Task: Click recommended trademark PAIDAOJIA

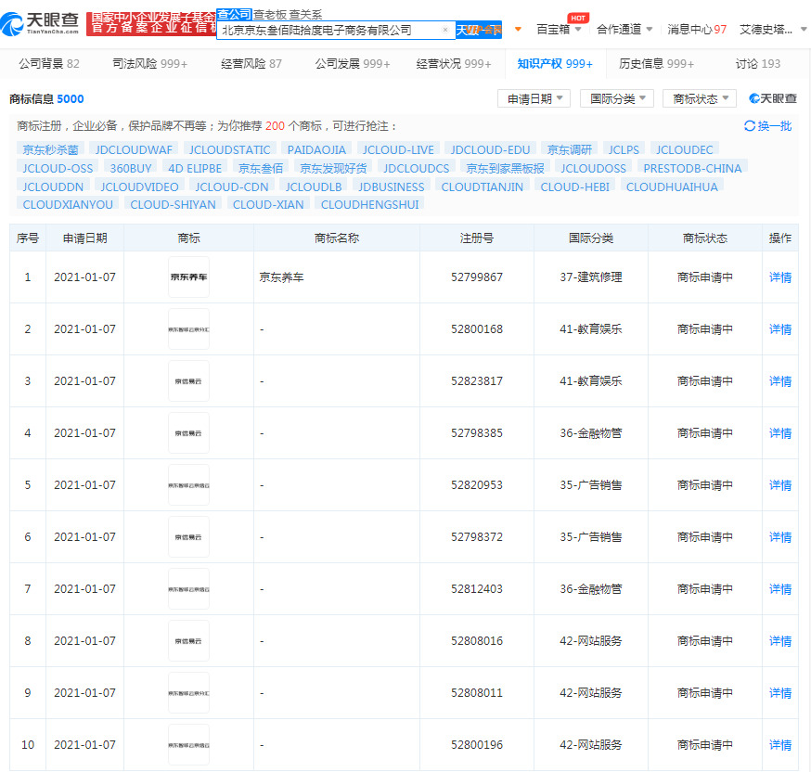Action: (x=316, y=149)
